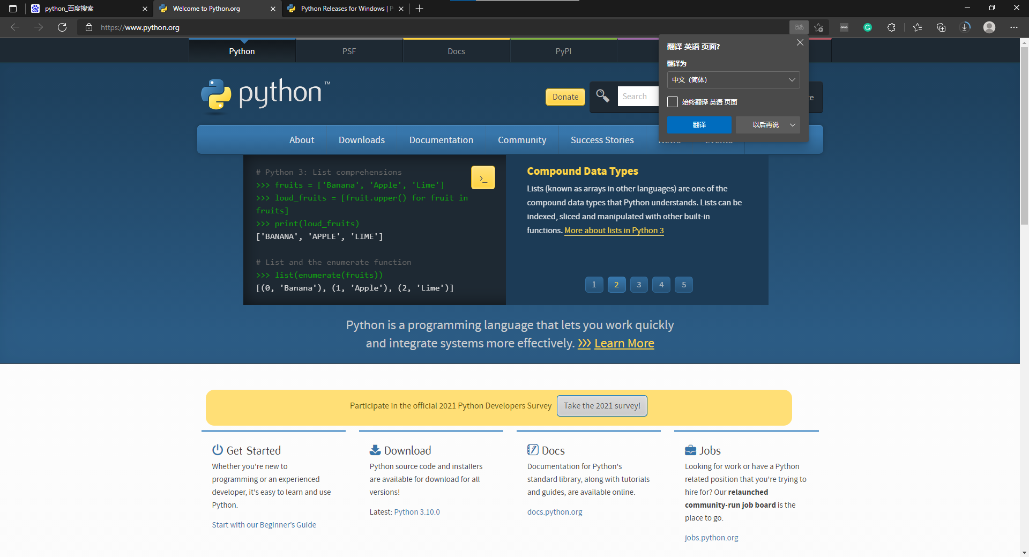Click the lock icon in address bar
This screenshot has width=1029, height=557.
click(x=89, y=27)
